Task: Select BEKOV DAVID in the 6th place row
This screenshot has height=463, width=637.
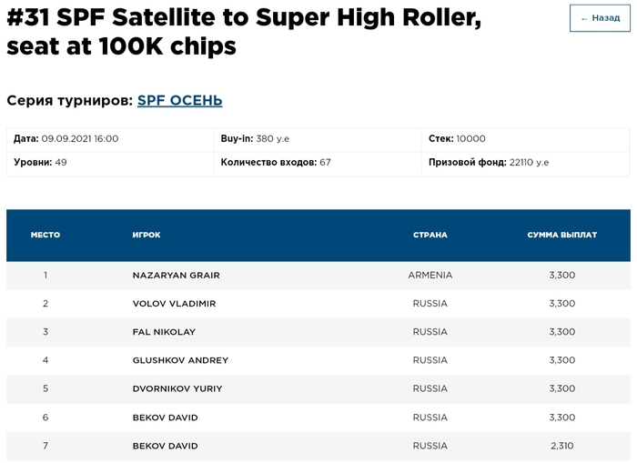Action: (x=166, y=418)
